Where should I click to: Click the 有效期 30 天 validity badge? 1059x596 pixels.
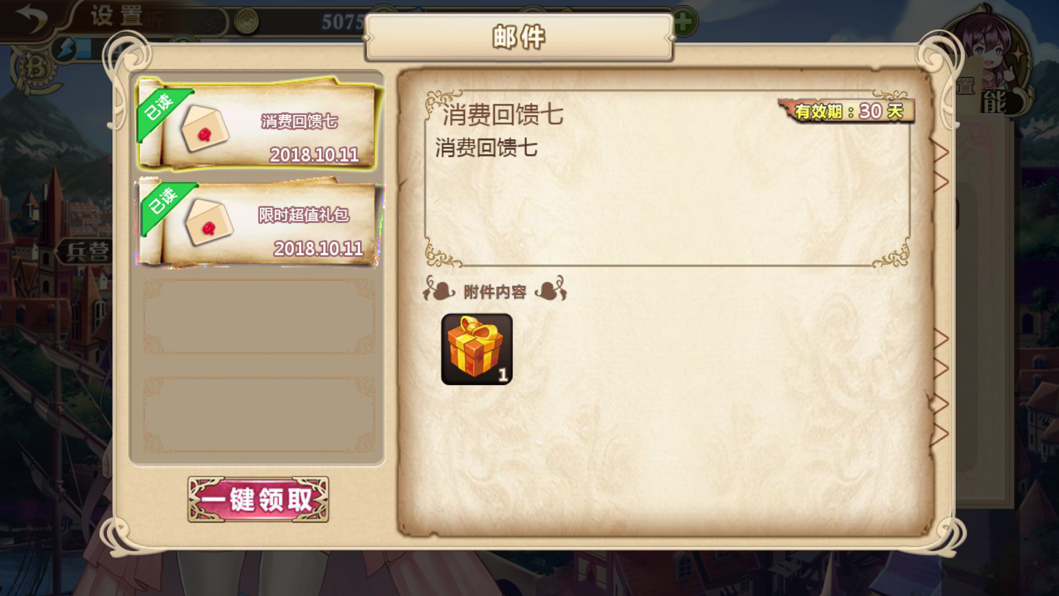[x=847, y=111]
